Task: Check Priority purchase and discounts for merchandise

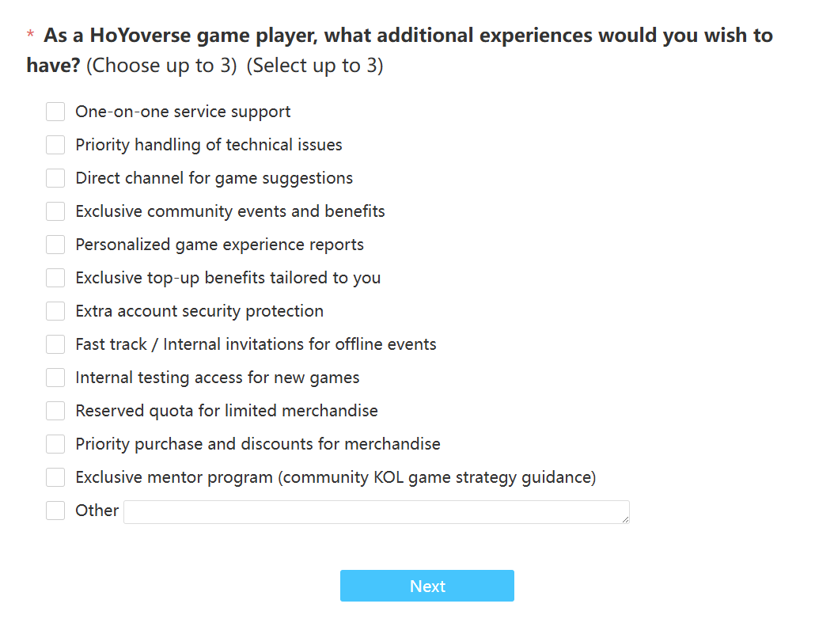Action: point(55,444)
